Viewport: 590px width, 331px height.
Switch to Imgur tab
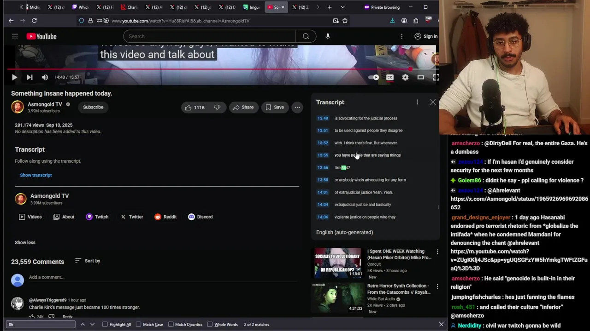click(x=252, y=7)
